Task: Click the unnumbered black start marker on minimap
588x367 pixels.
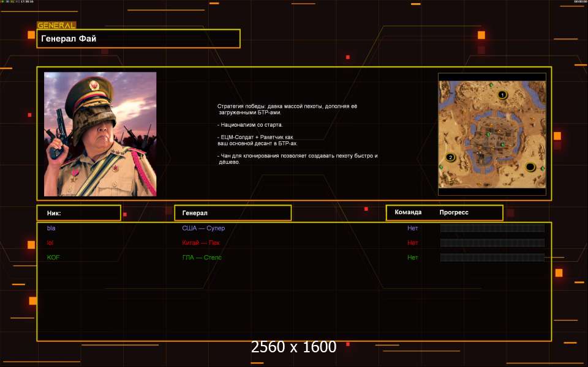Action: pyautogui.click(x=530, y=166)
